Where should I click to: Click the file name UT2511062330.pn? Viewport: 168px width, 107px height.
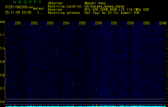coord(19,7)
